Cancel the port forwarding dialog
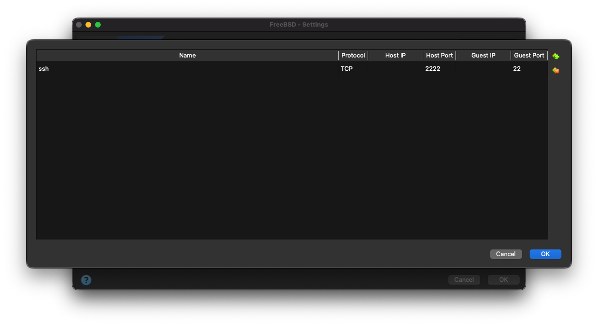 (506, 254)
